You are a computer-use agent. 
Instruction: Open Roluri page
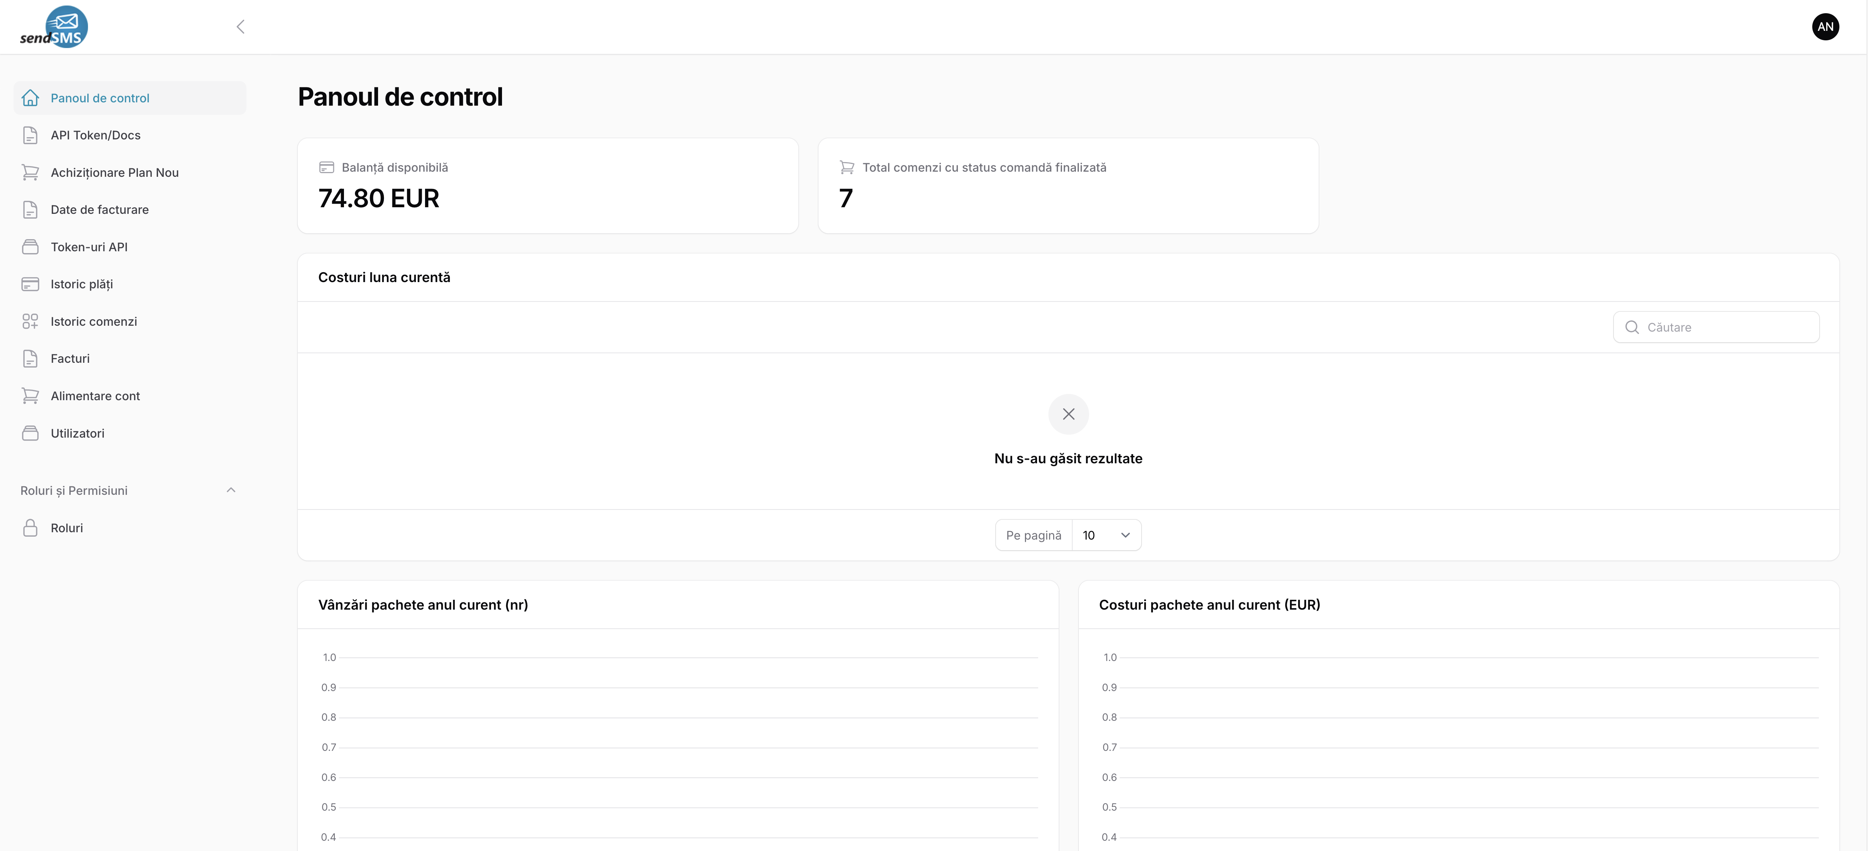click(130, 528)
